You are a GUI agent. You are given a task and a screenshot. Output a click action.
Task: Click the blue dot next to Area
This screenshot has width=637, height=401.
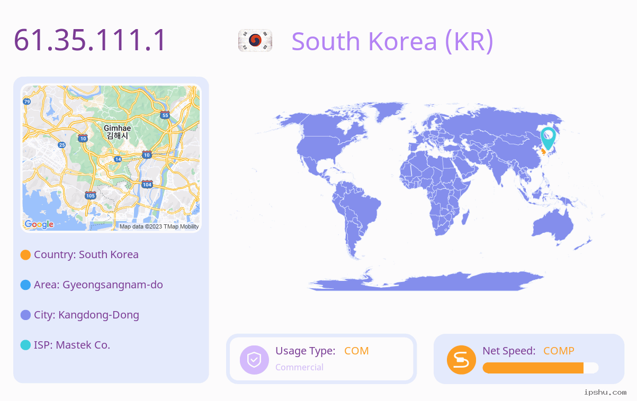(x=25, y=285)
